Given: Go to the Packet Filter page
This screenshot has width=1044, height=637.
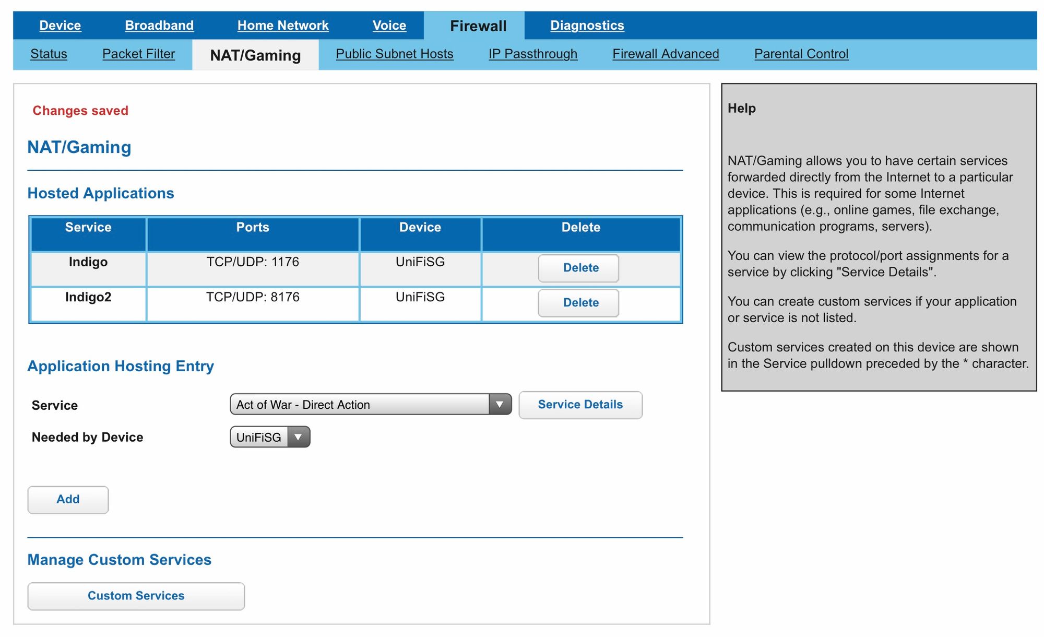Looking at the screenshot, I should point(138,54).
